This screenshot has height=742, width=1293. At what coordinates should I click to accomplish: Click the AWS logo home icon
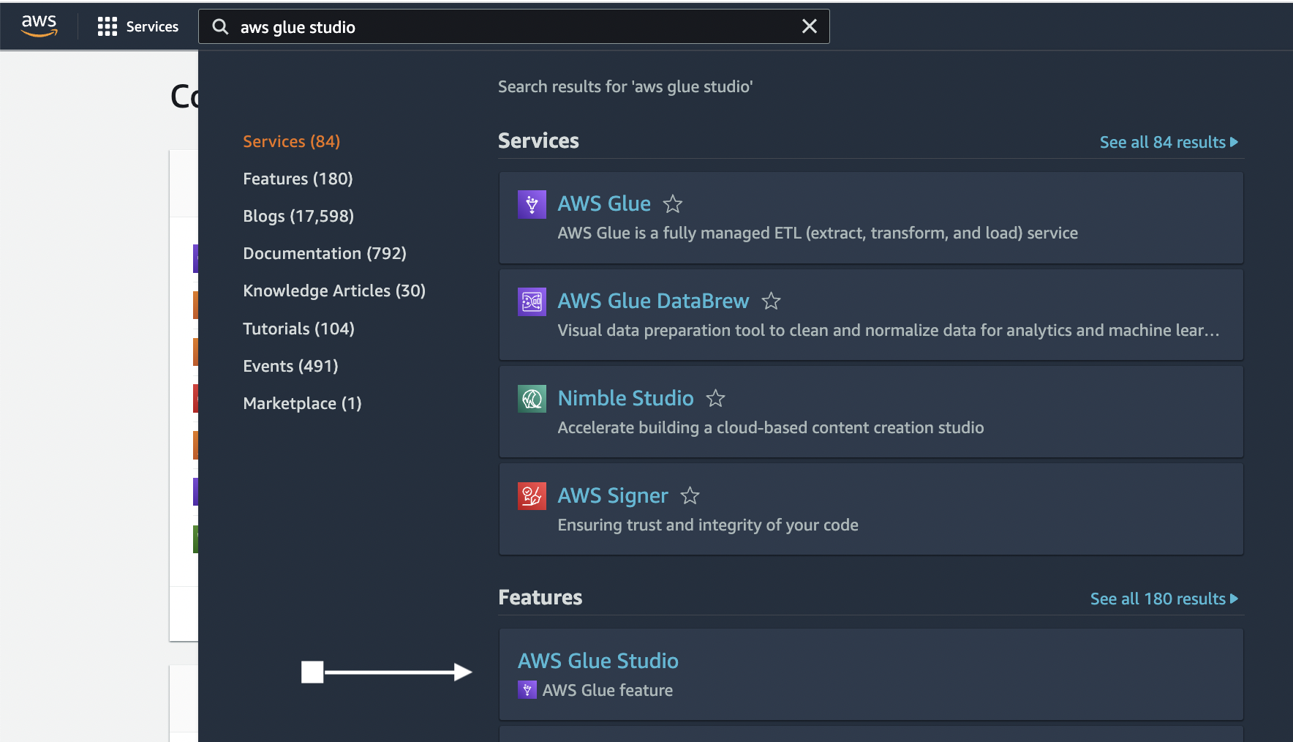(39, 26)
